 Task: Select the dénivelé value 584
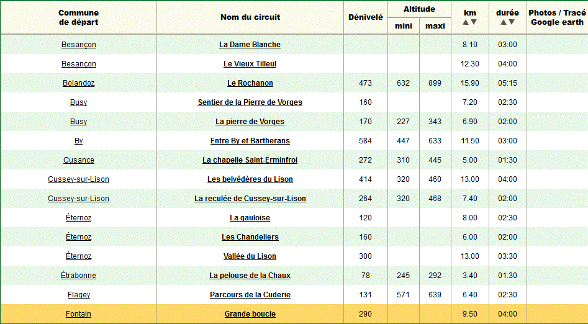pos(366,141)
